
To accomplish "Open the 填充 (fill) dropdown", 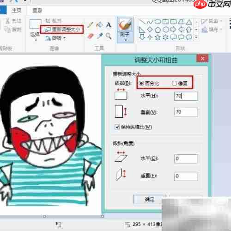I will 212,30.
